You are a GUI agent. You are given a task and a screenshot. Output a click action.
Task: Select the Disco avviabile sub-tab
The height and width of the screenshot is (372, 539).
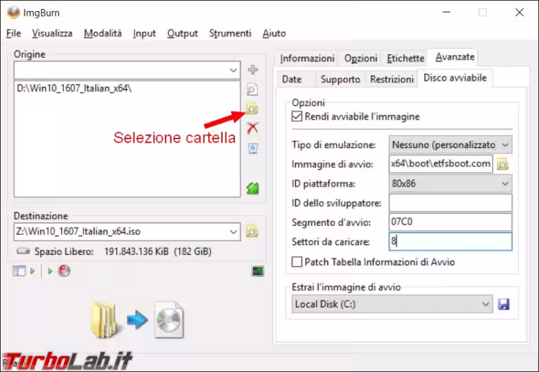[x=455, y=78]
